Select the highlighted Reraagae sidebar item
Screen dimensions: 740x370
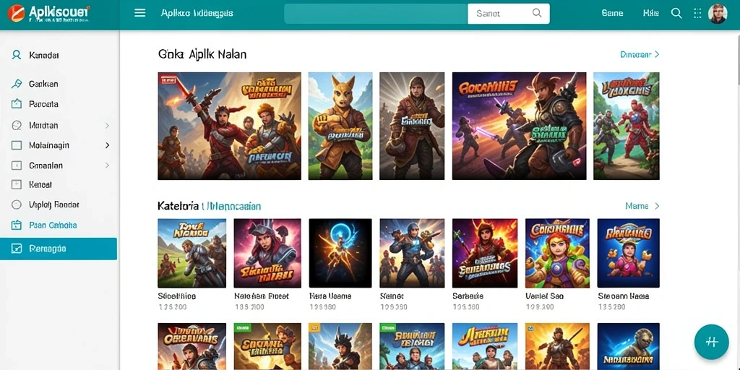click(59, 249)
